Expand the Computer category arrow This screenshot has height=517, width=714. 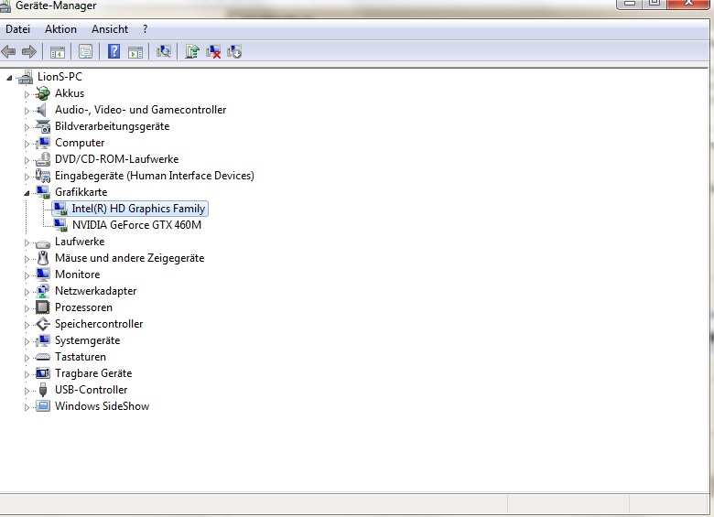click(27, 144)
